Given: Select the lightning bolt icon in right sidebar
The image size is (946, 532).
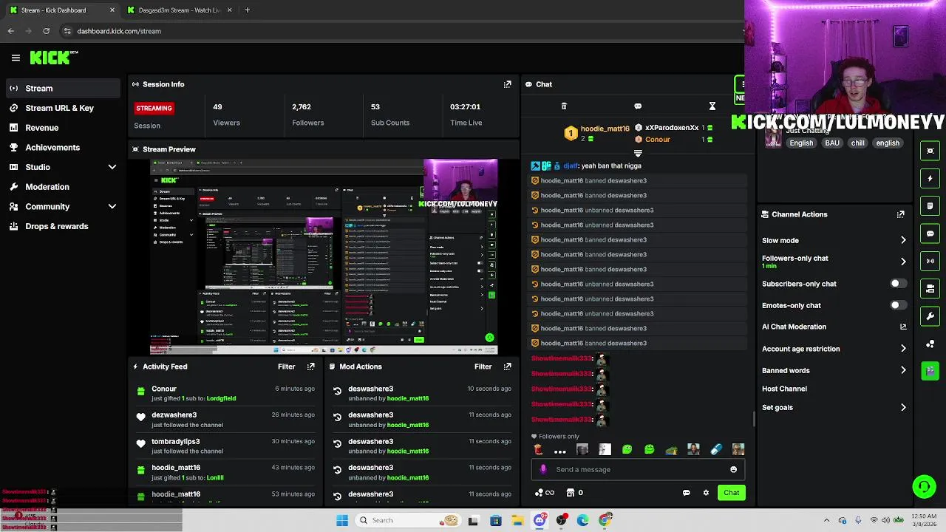Looking at the screenshot, I should [x=930, y=178].
